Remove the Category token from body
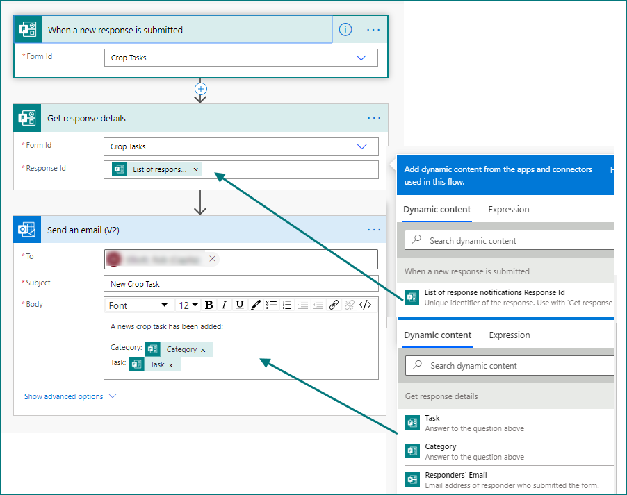Viewport: 627px width, 495px height. [203, 350]
